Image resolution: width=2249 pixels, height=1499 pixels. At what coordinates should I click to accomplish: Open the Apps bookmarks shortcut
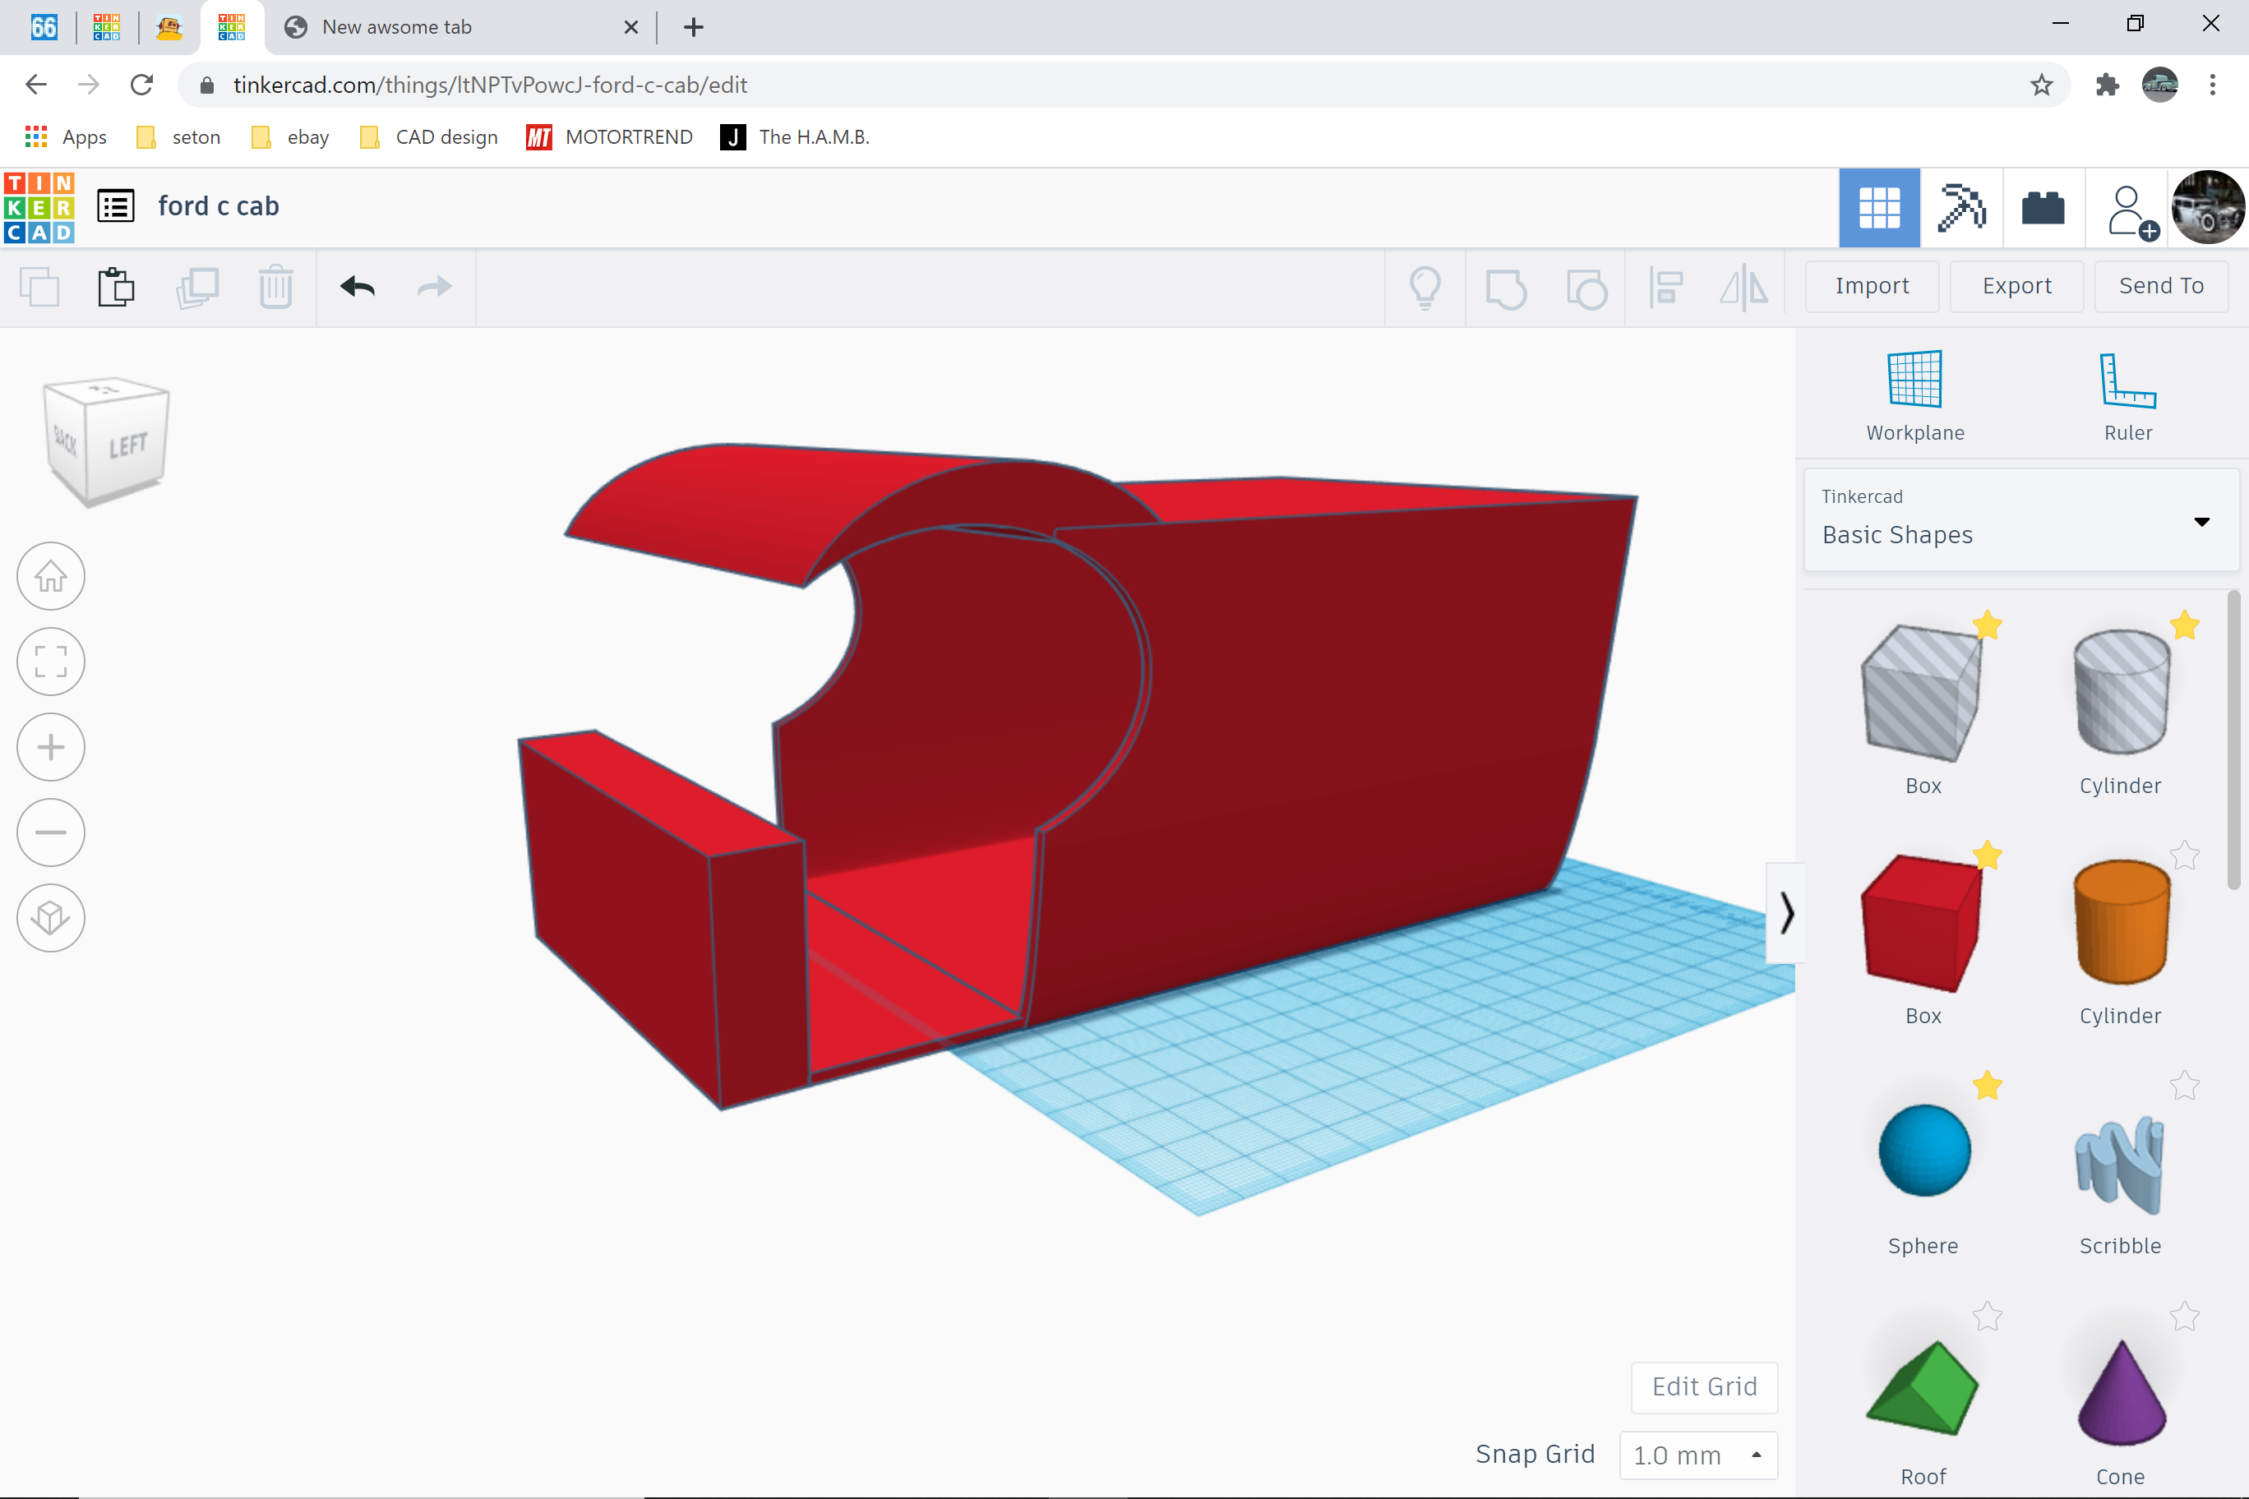[x=65, y=136]
